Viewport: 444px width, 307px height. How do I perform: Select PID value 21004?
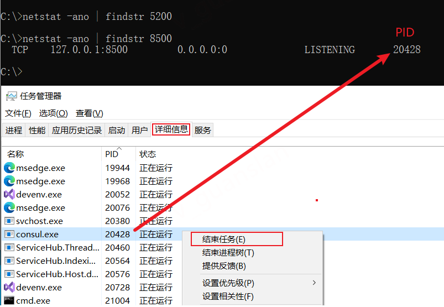click(118, 300)
